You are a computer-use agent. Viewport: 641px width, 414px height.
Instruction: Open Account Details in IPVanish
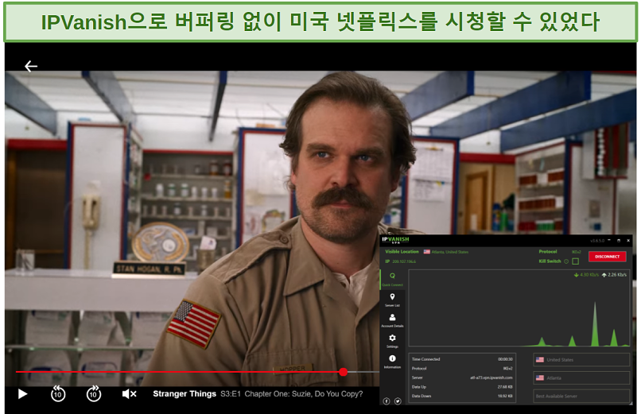tap(392, 320)
